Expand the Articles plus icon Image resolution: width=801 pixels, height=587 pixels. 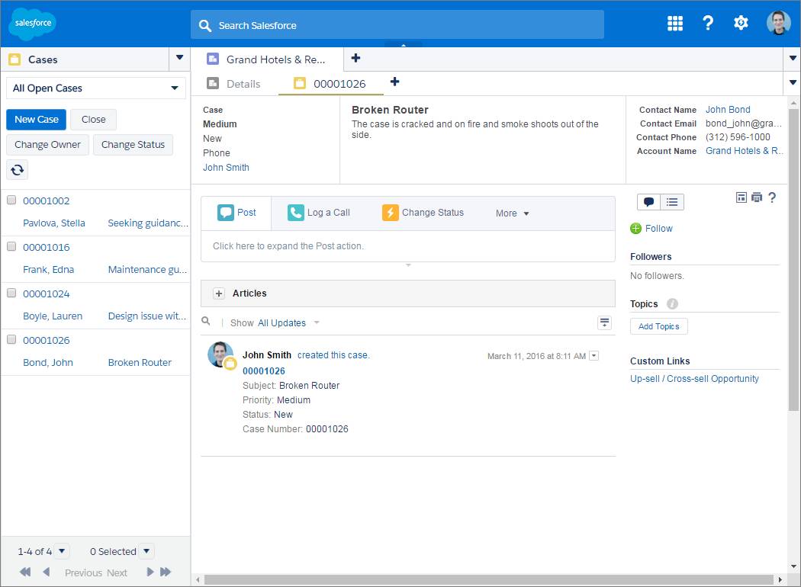coord(219,293)
